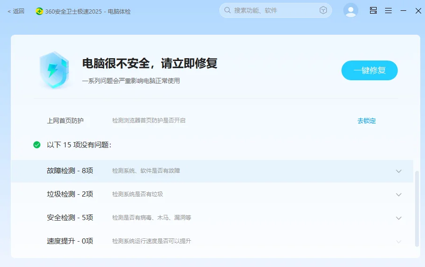This screenshot has width=425, height=267.
Task: Select the 故障检测 - 8项 row title
Action: pos(70,171)
